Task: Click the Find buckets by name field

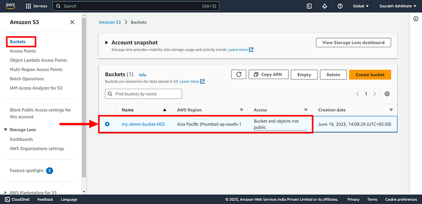Action: click(143, 94)
